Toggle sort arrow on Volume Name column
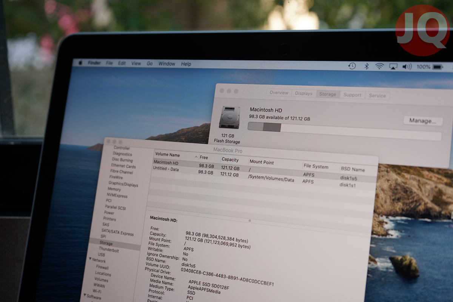 196,157
